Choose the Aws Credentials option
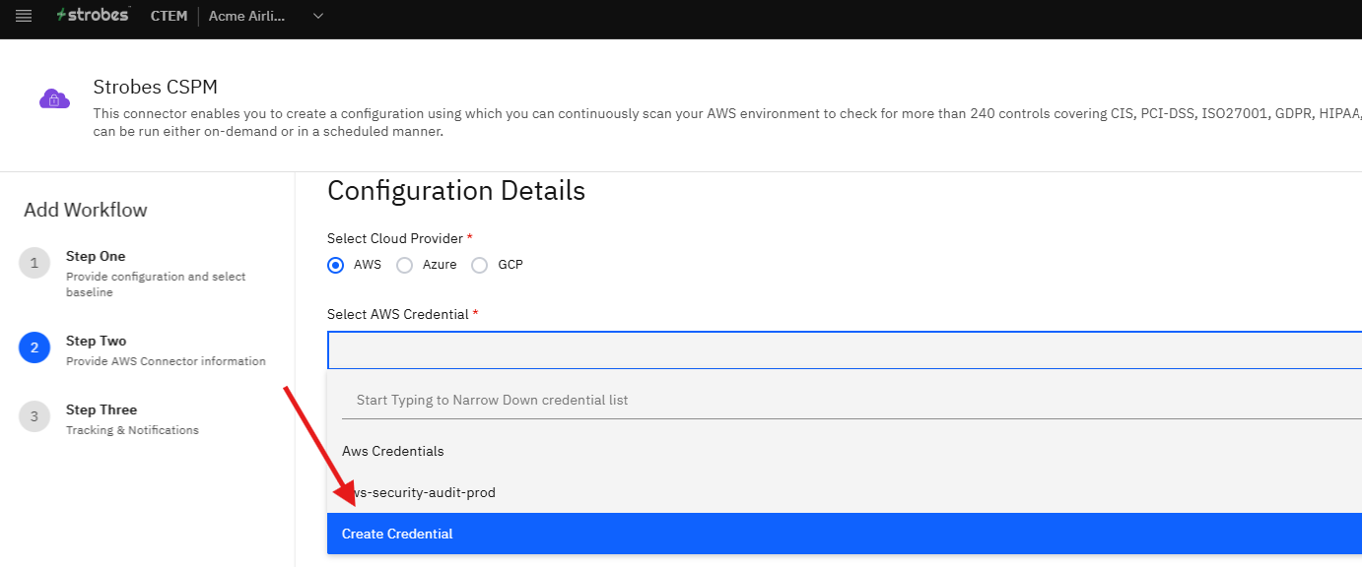 [x=845, y=451]
